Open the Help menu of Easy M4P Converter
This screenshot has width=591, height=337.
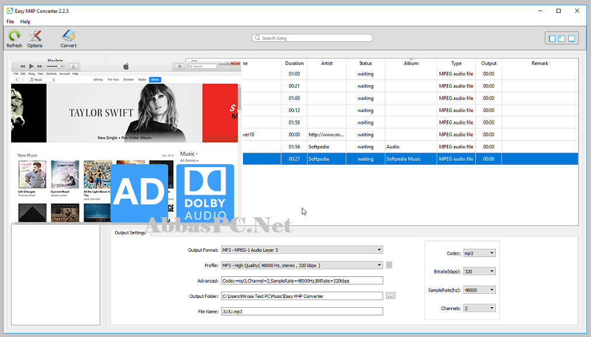(x=25, y=22)
